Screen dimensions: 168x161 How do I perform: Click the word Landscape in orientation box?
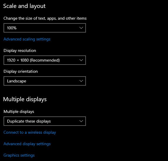[x=16, y=81]
